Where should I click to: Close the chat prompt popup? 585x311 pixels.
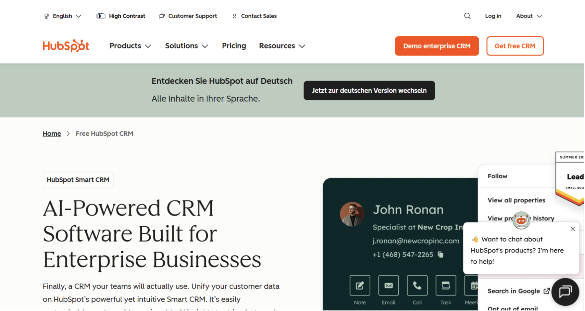pos(573,229)
